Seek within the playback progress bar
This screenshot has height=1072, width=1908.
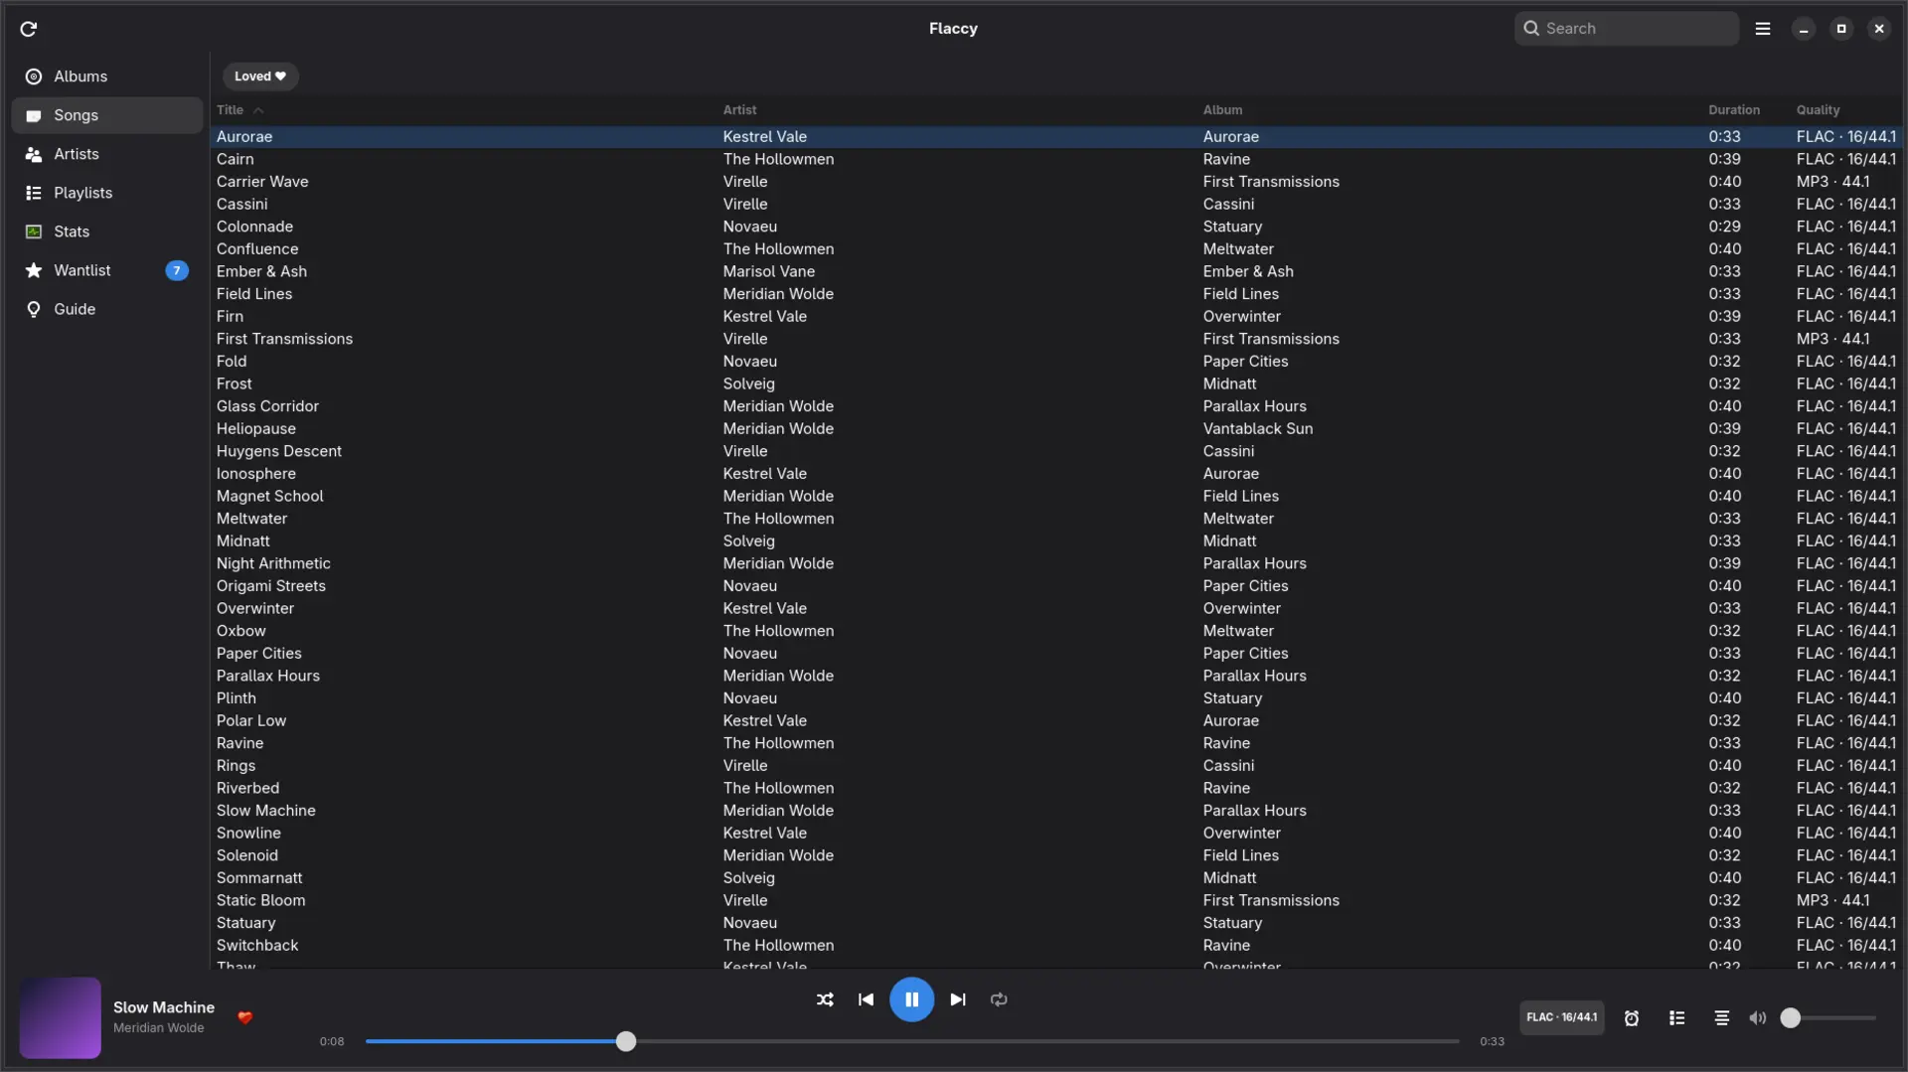(912, 1041)
